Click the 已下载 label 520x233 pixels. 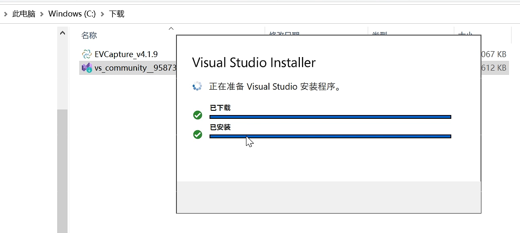click(220, 108)
